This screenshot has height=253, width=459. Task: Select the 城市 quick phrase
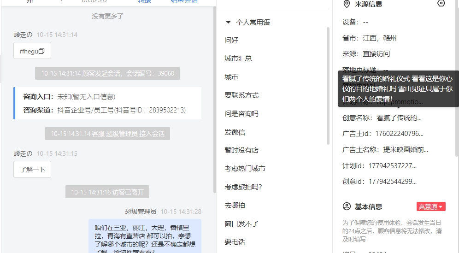(x=231, y=77)
